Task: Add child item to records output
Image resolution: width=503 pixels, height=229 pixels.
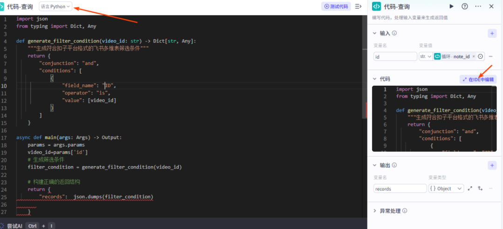Action: click(x=479, y=189)
